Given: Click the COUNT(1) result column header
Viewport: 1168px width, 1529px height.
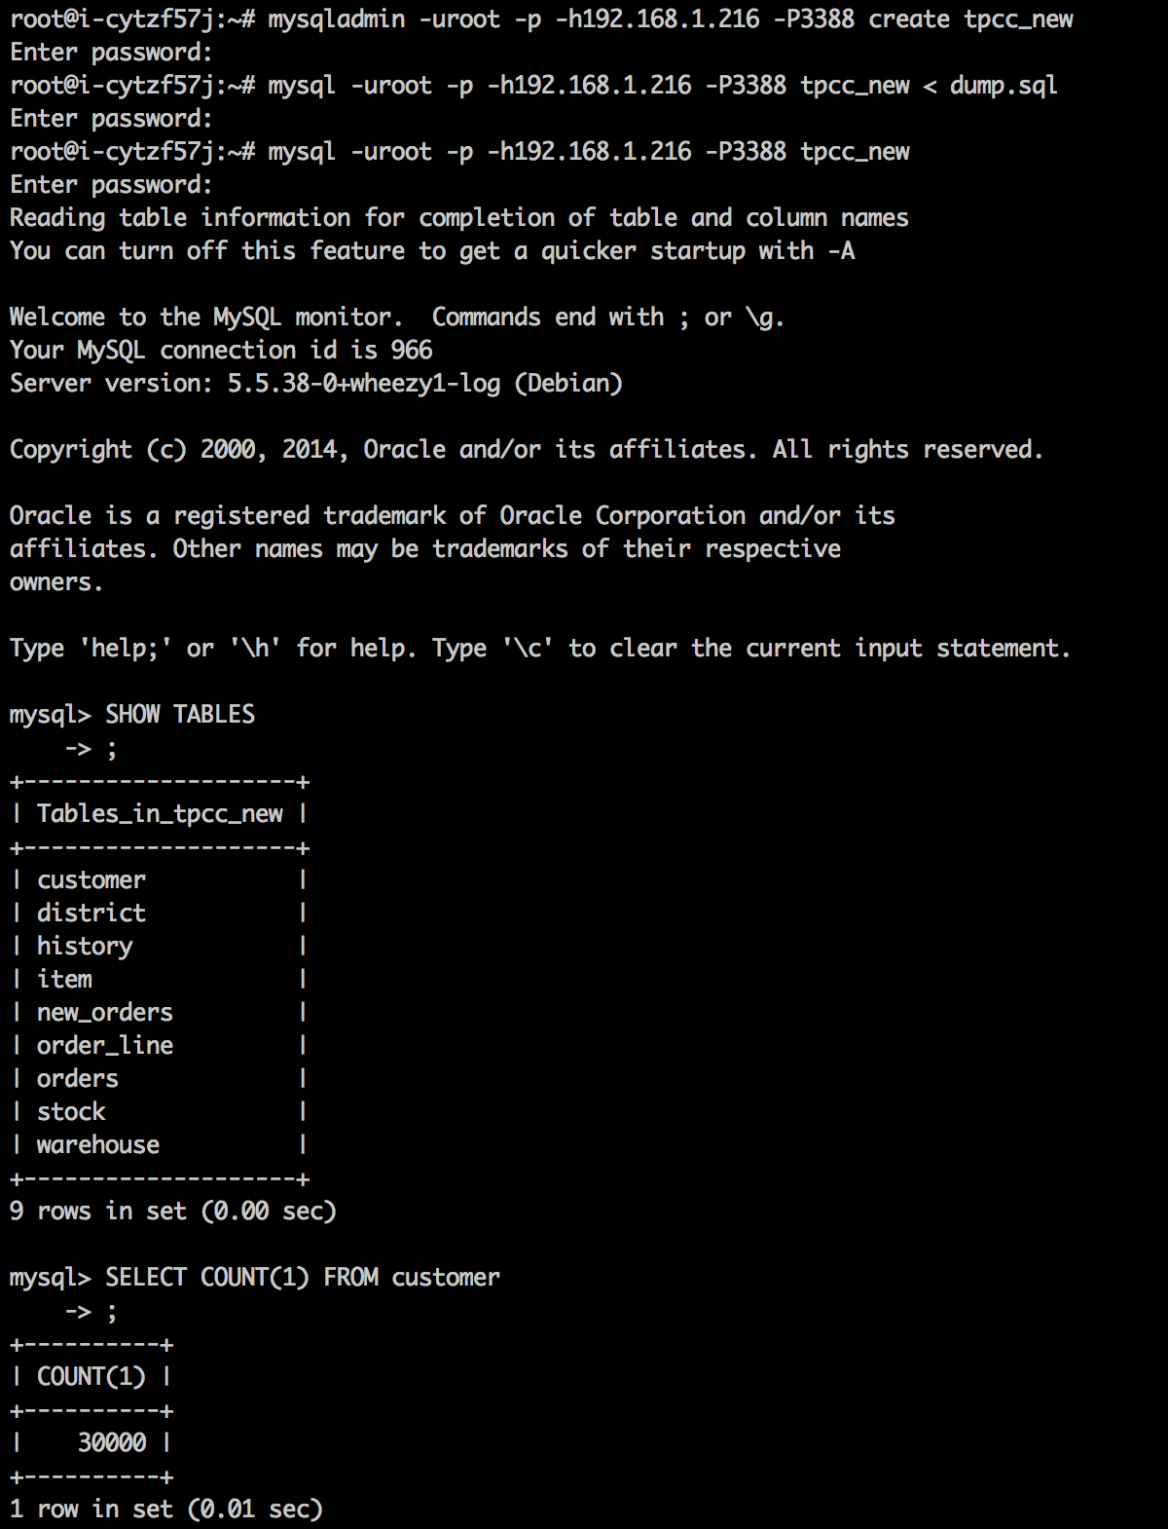Looking at the screenshot, I should (91, 1377).
